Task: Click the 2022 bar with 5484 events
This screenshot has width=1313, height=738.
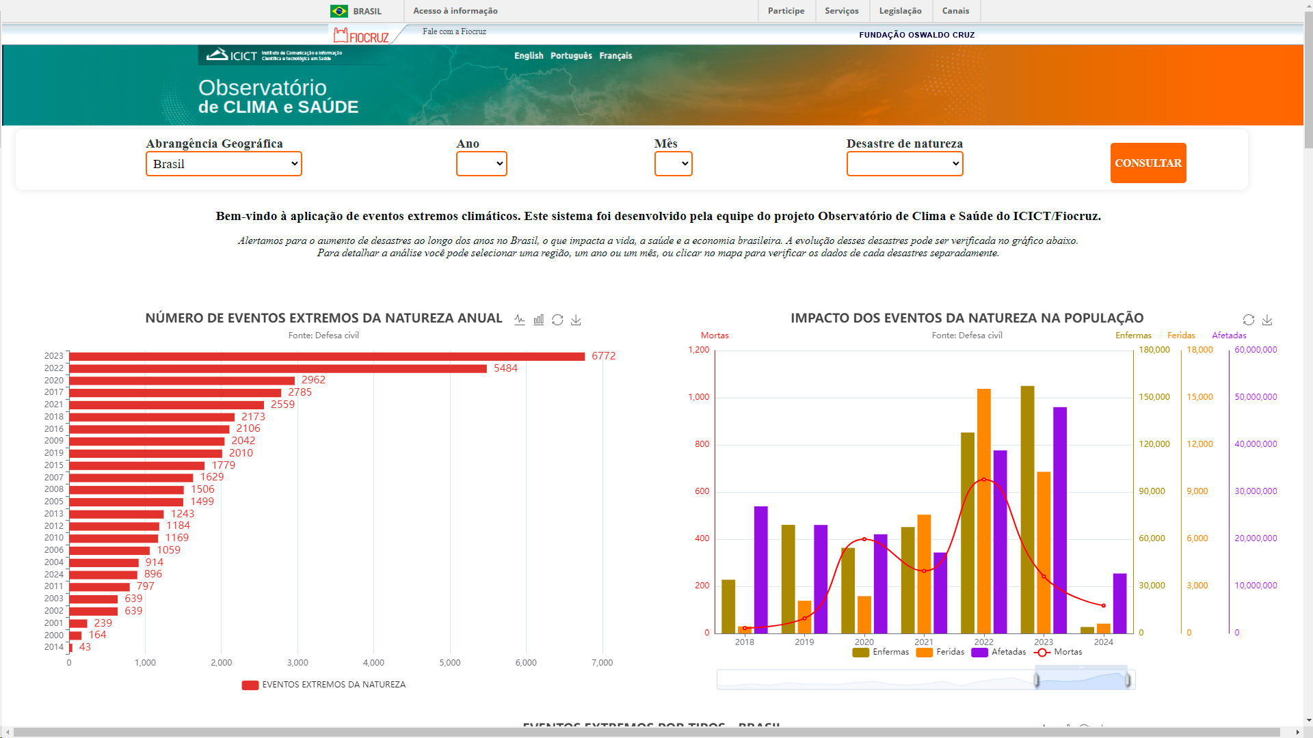Action: (x=278, y=369)
